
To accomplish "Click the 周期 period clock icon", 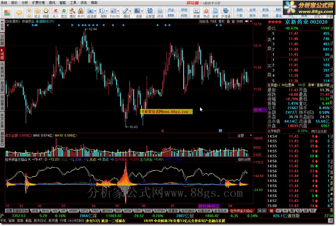I will [x=102, y=11].
